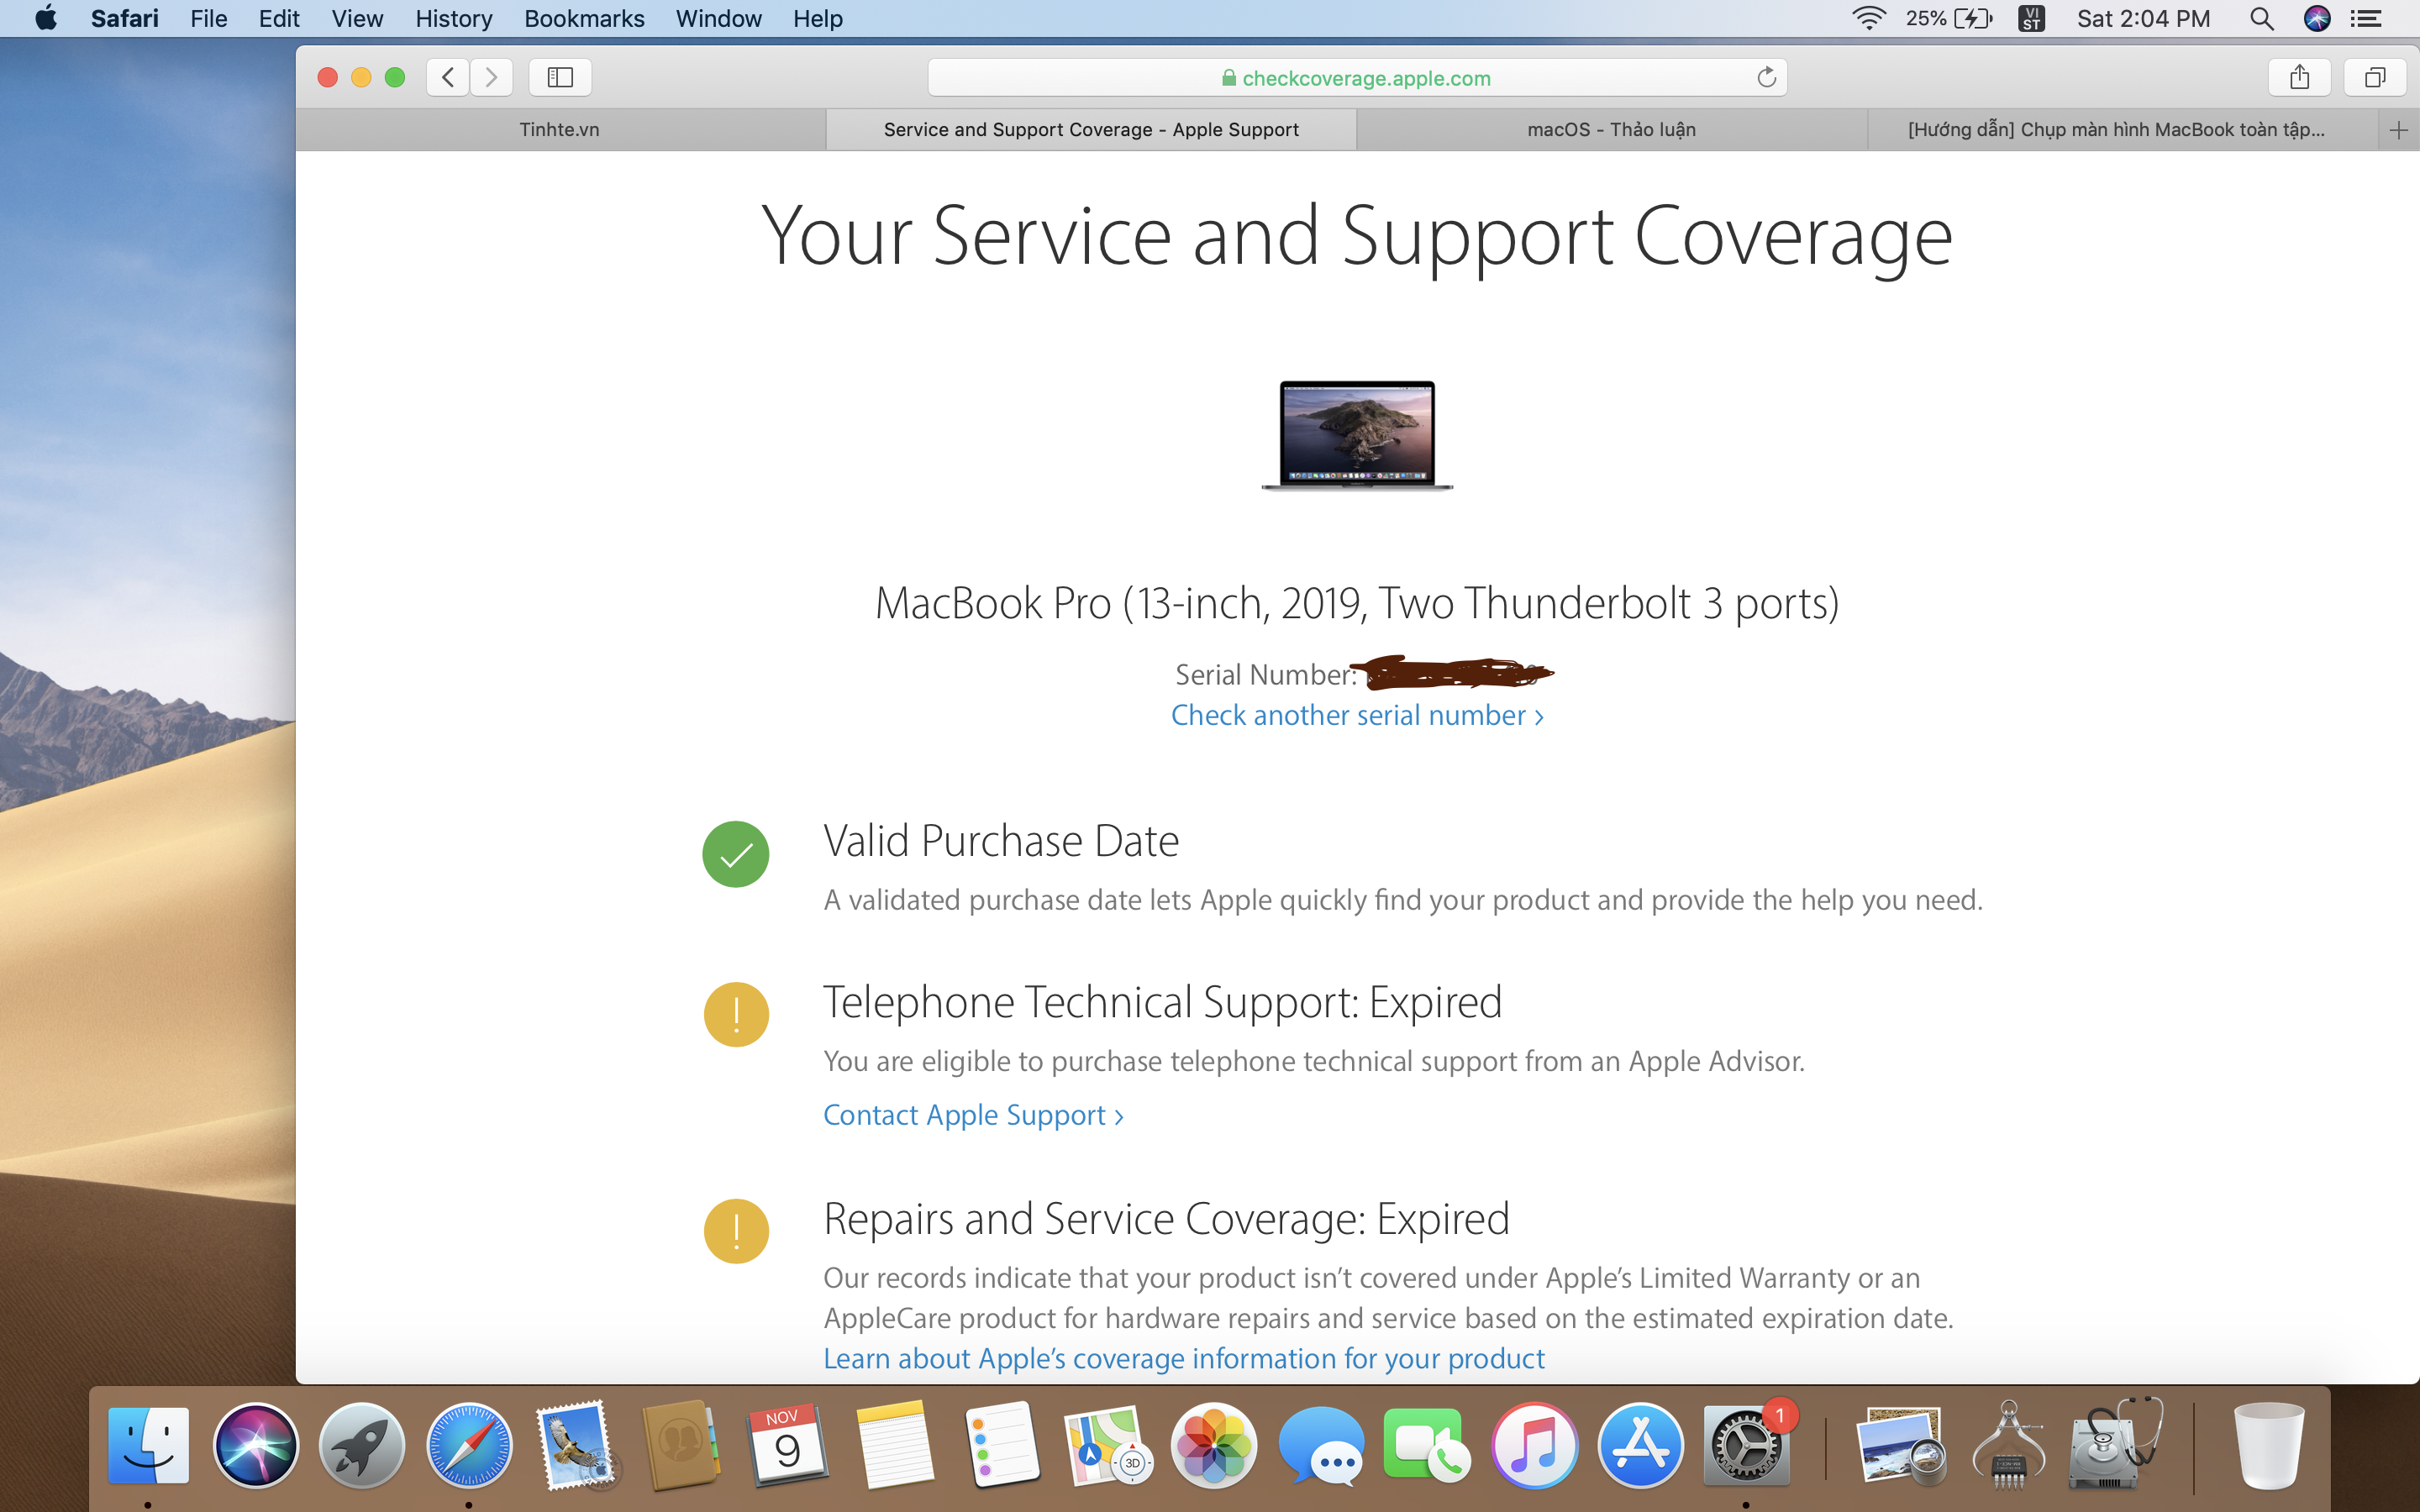The height and width of the screenshot is (1512, 2420).
Task: Open Notification Center list icon
Action: (2366, 18)
